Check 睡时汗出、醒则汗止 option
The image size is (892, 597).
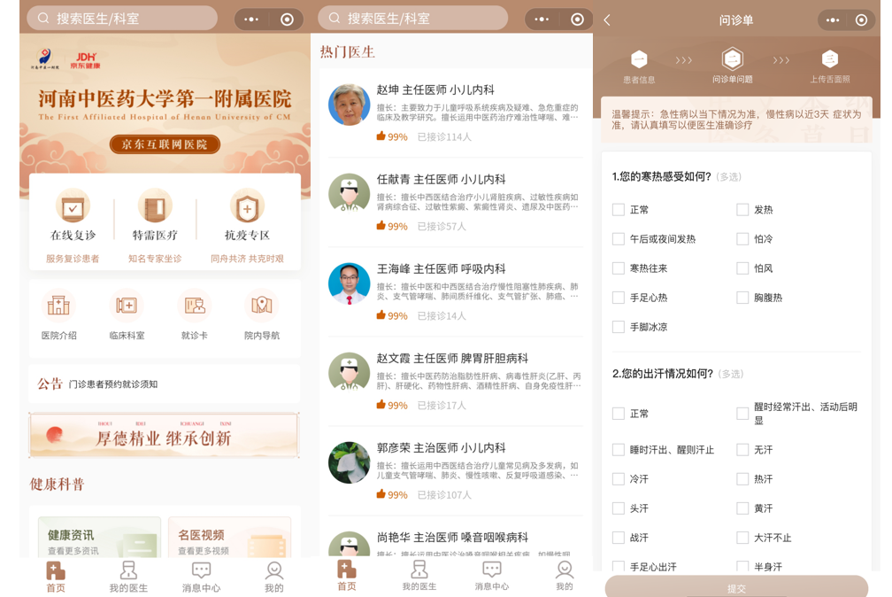[619, 450]
